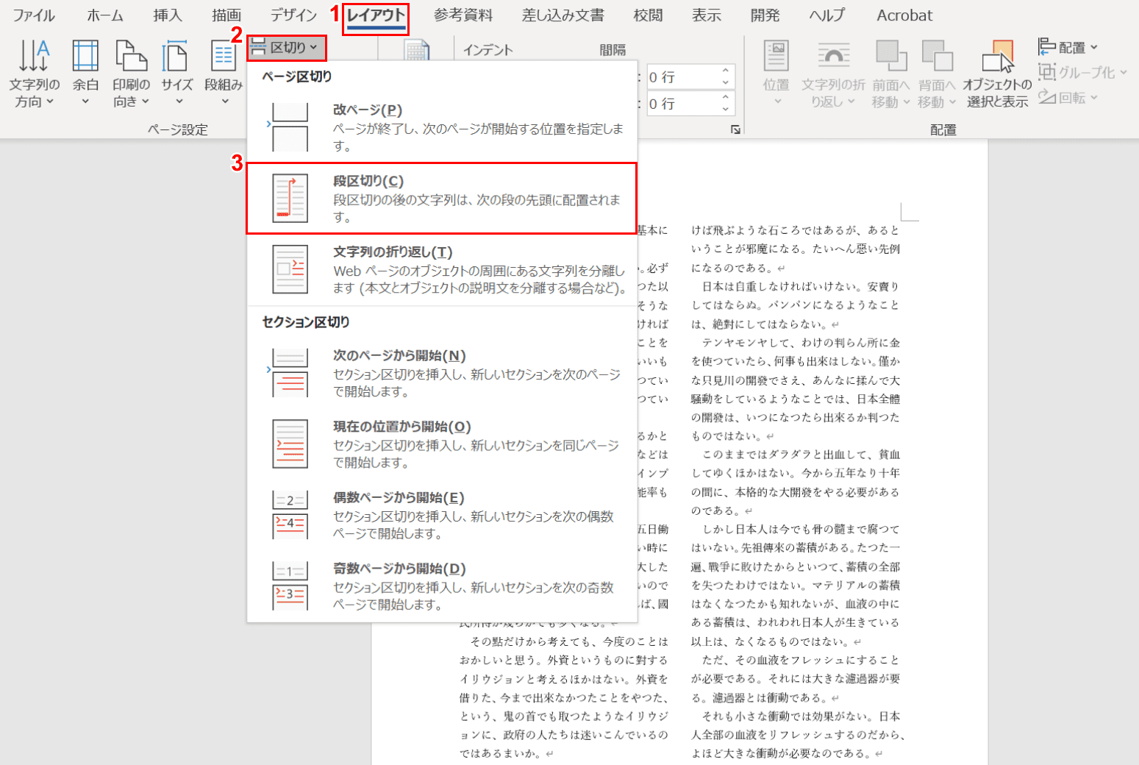
Task: Choose 現在の位置から開始(O) section break
Action: point(442,444)
